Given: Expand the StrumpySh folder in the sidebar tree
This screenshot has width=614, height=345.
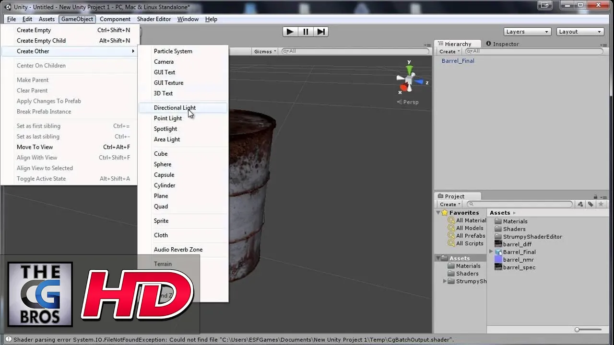Looking at the screenshot, I should tap(445, 281).
